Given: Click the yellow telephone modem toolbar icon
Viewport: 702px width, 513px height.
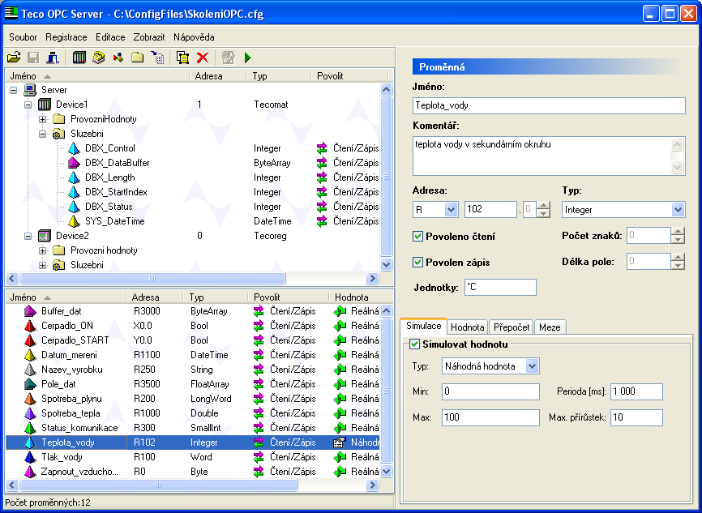Looking at the screenshot, I should pyautogui.click(x=99, y=58).
